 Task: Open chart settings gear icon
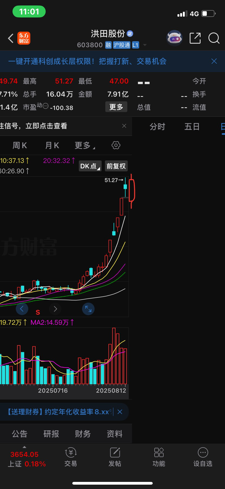[x=116, y=145]
